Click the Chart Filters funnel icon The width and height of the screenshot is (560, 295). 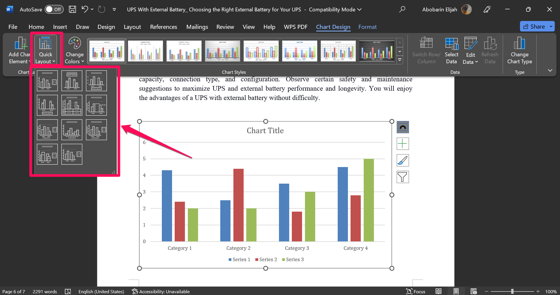pyautogui.click(x=403, y=177)
